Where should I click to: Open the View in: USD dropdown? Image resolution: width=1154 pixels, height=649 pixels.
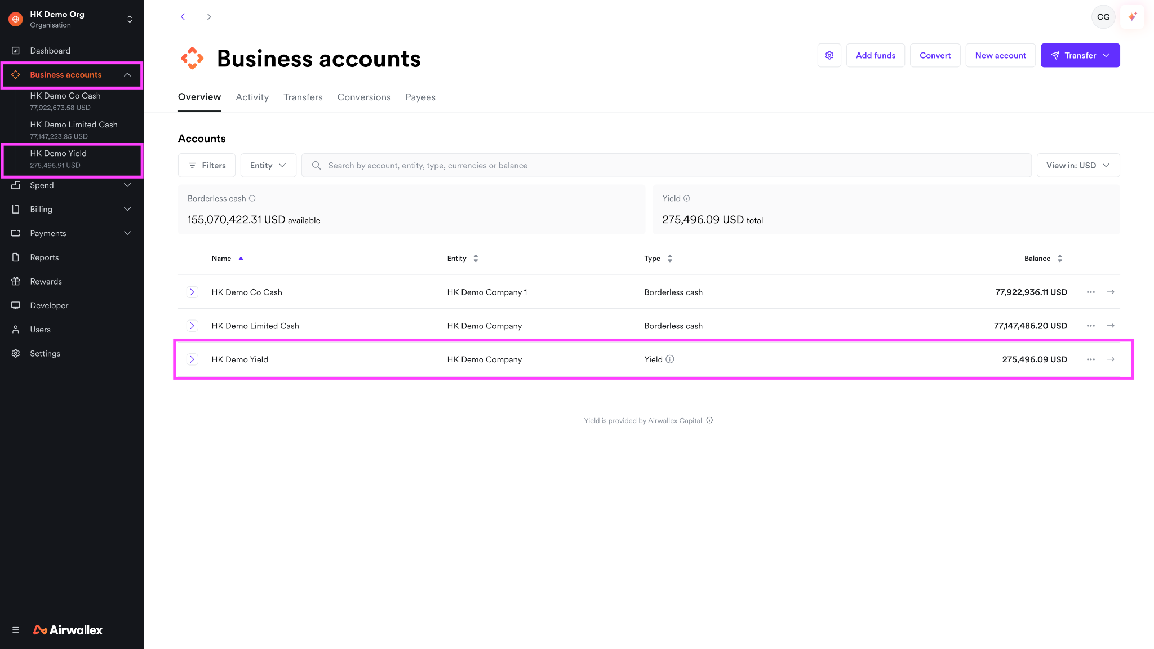click(x=1078, y=165)
